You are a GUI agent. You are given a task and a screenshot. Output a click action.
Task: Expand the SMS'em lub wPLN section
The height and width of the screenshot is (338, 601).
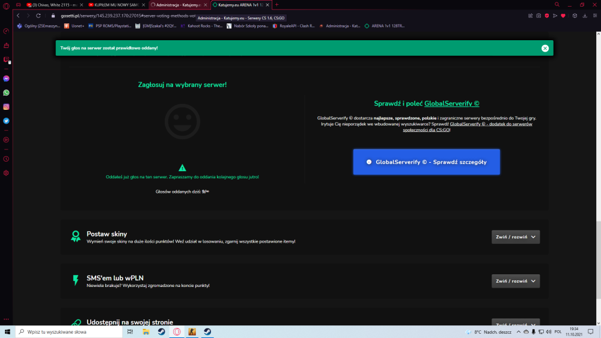click(x=516, y=281)
